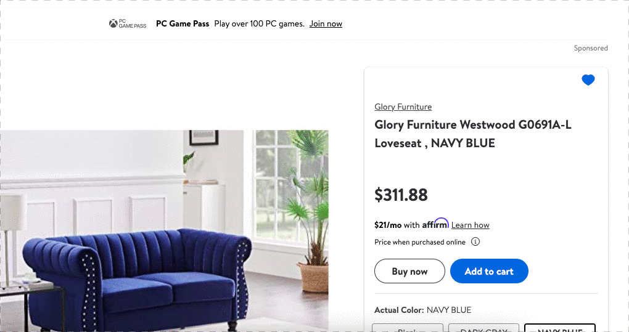The width and height of the screenshot is (629, 332).
Task: Click the Affirm logo
Action: (x=435, y=224)
